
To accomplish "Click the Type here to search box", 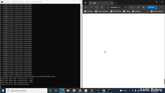I will (27, 91).
